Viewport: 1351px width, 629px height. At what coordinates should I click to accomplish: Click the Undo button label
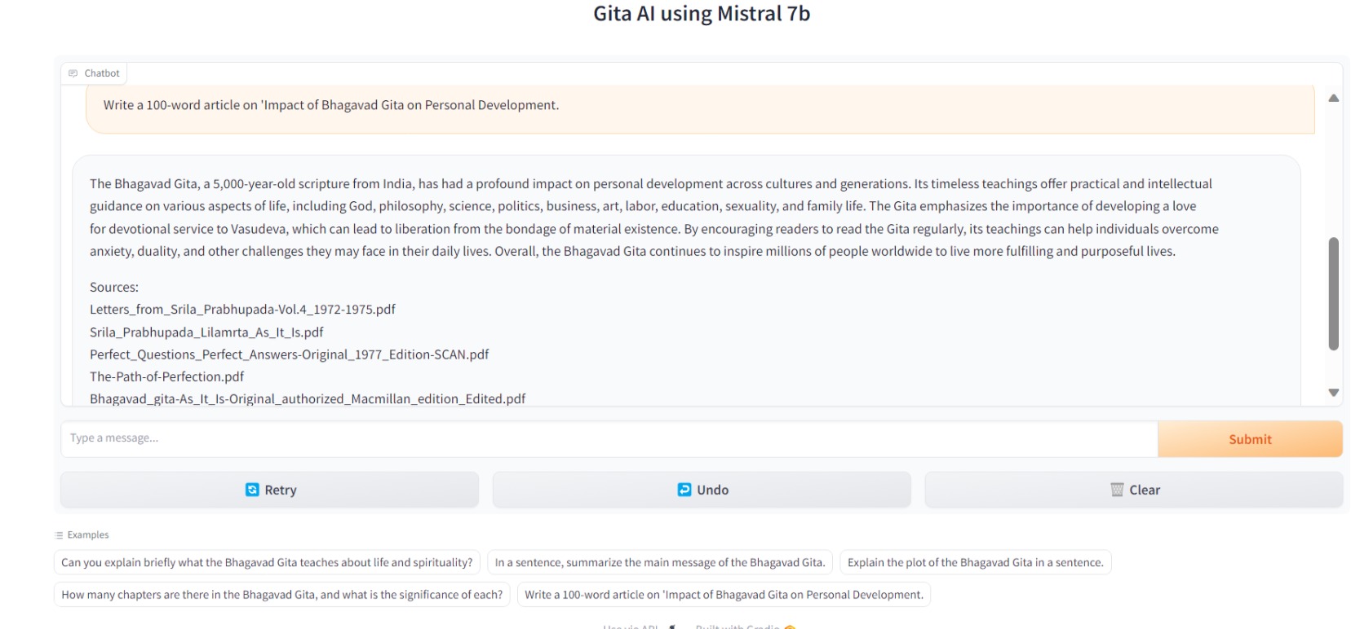pos(712,490)
